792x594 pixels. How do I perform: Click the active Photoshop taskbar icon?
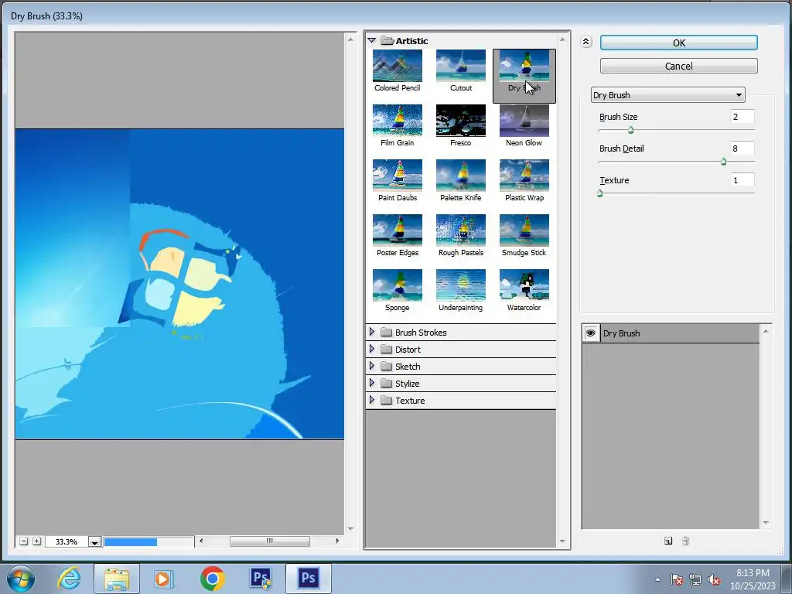(308, 579)
